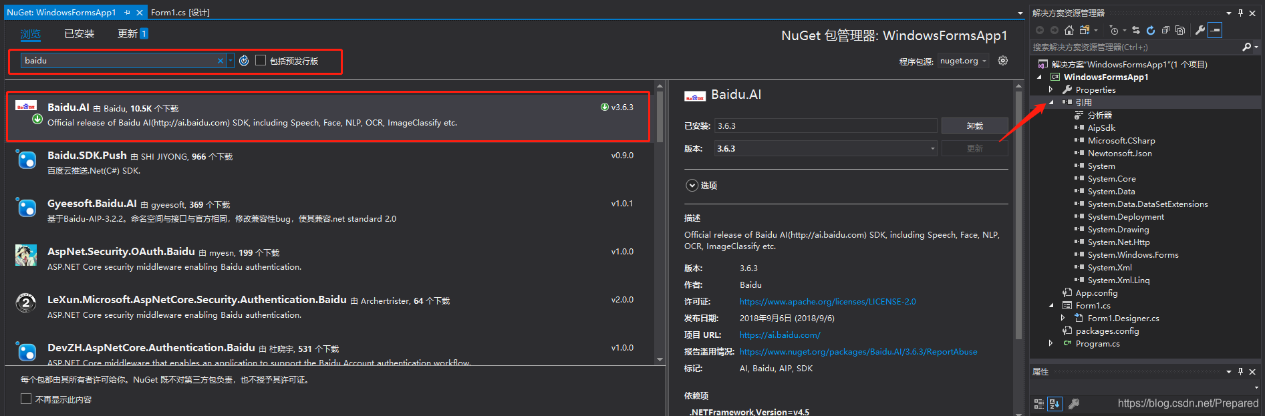Screen dimensions: 1265x416
Task: Click the AspNet.Security.OAuth.Baidu package avatar
Action: (x=26, y=255)
